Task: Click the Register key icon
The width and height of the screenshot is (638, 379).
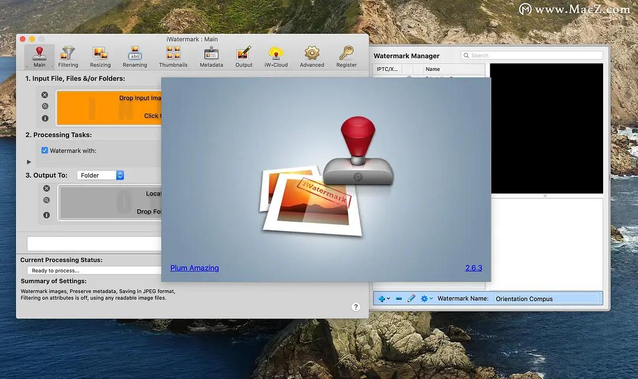Action: (346, 57)
